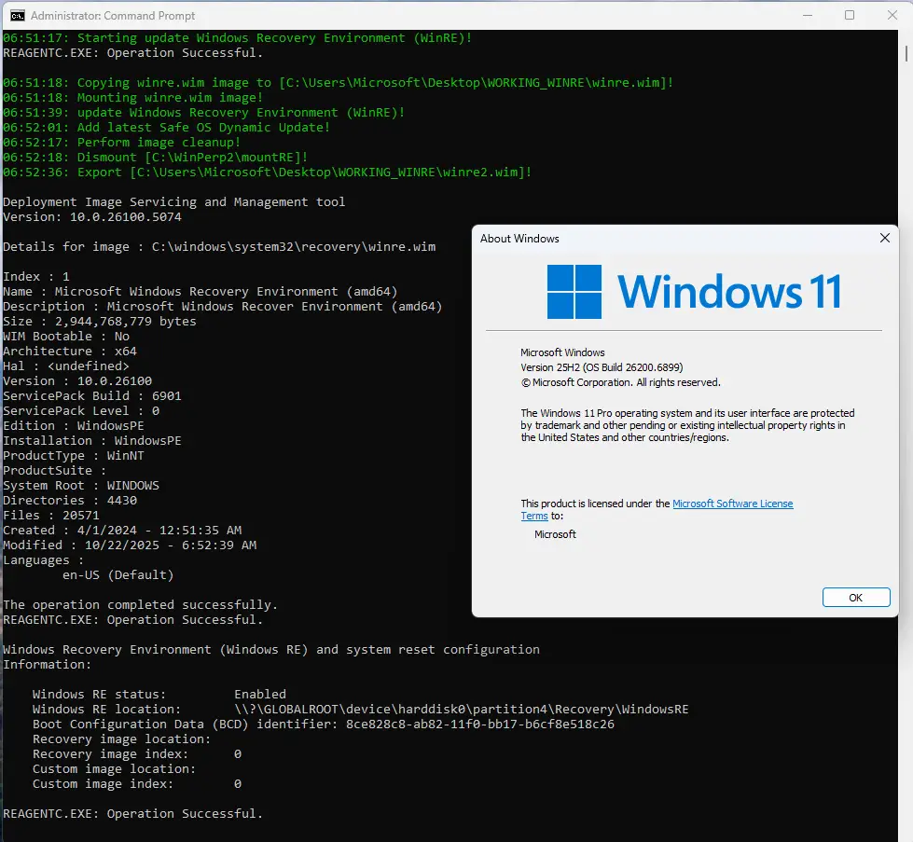The image size is (913, 842).
Task: Minimize the Command Prompt window
Action: point(808,15)
